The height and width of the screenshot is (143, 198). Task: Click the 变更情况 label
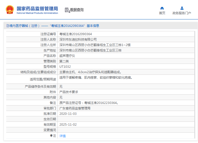tap(50, 130)
